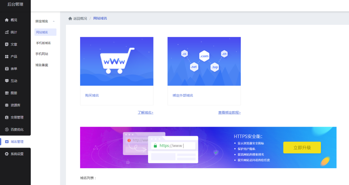Click the HTTPS安全能 banner heading
The width and height of the screenshot is (349, 185).
point(248,136)
